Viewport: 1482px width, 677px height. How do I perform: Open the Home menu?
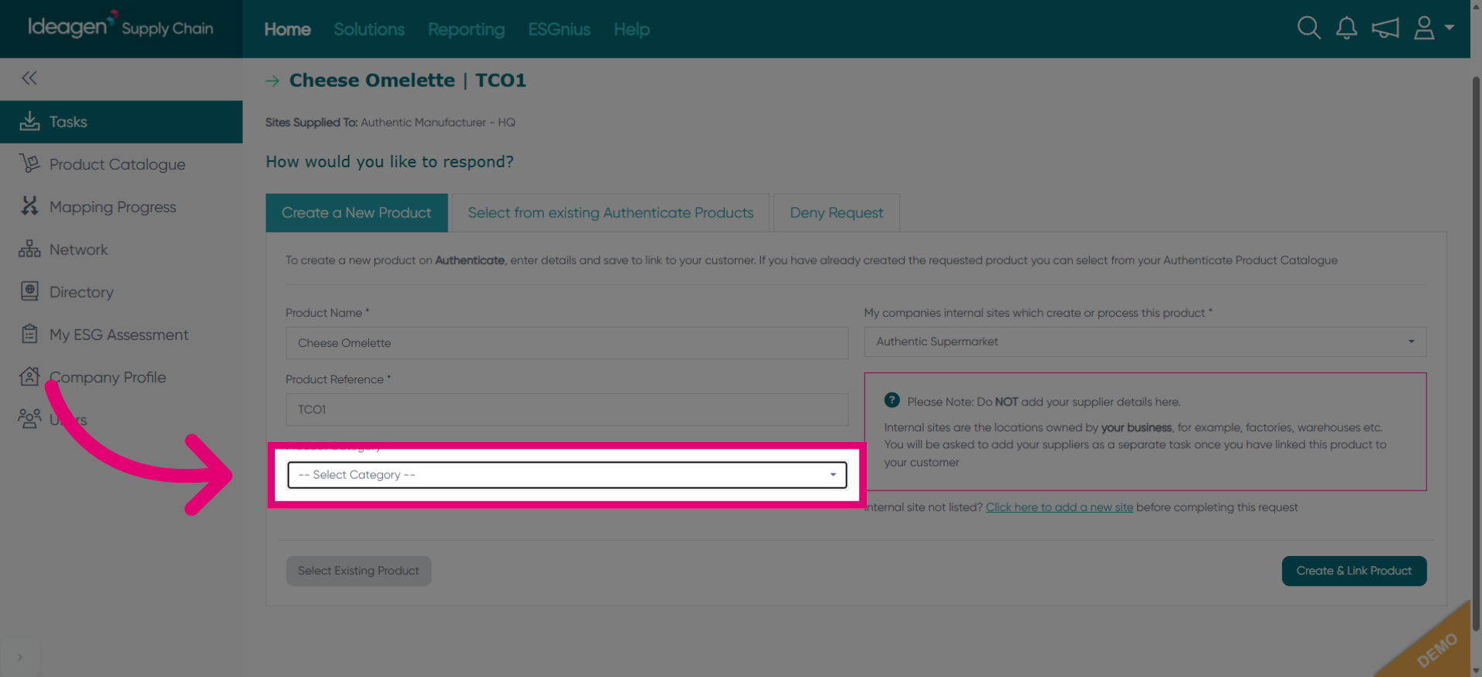click(287, 29)
